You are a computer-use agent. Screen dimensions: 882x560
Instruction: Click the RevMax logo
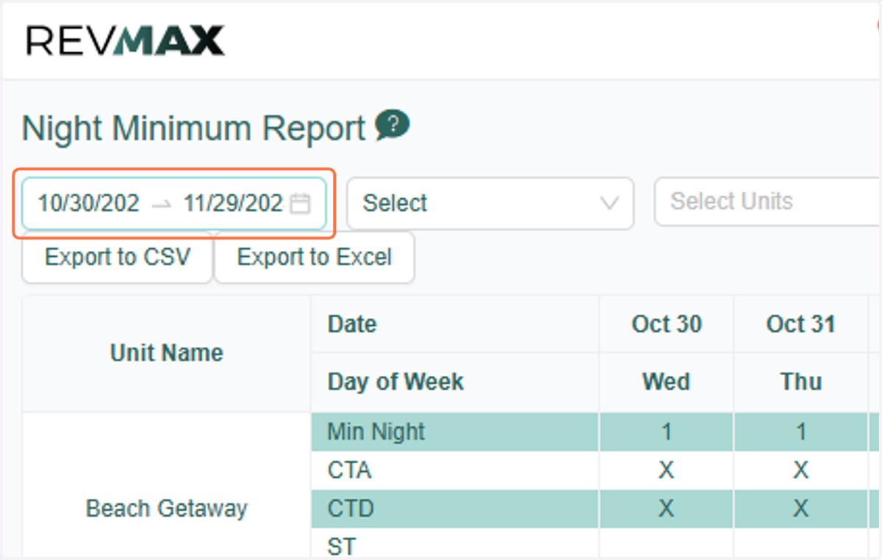tap(125, 40)
